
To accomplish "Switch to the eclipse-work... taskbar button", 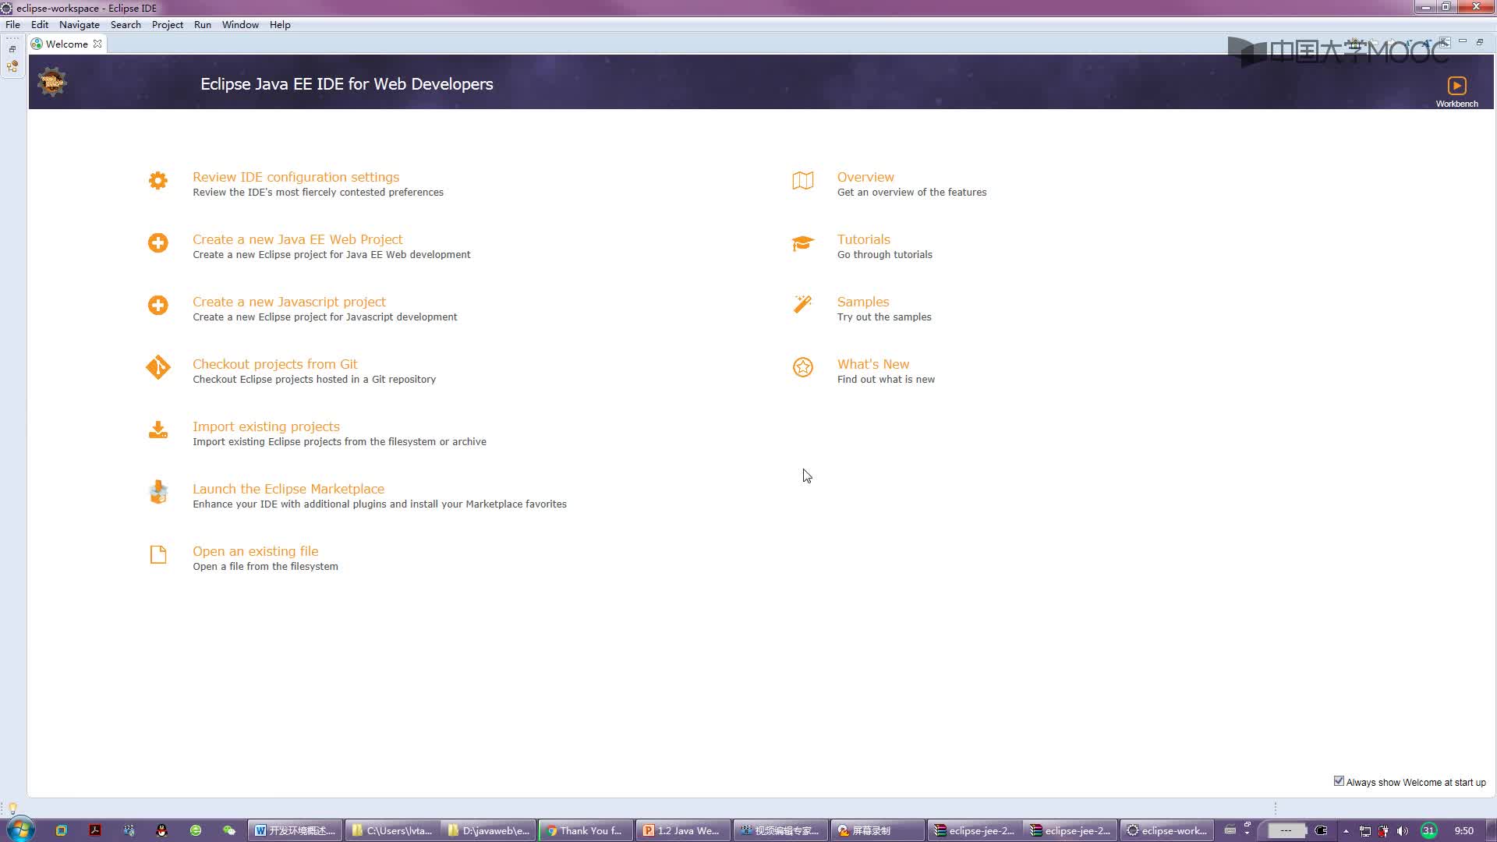I will (1167, 830).
